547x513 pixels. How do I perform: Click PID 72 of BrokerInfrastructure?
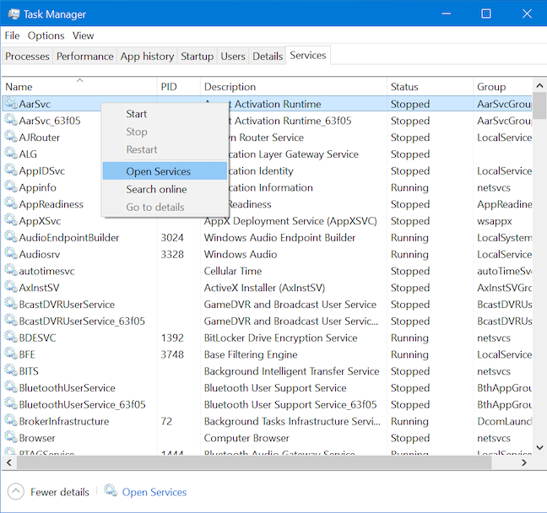click(x=166, y=421)
